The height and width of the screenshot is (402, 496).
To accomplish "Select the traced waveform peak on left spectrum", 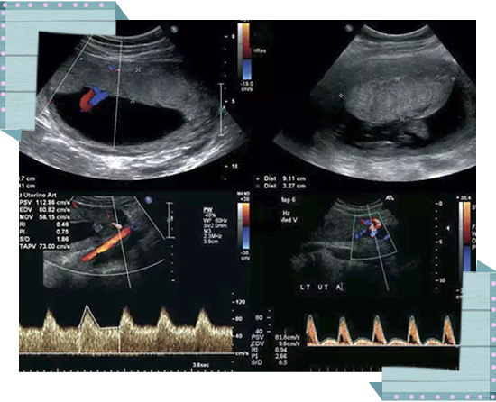I will 87,306.
